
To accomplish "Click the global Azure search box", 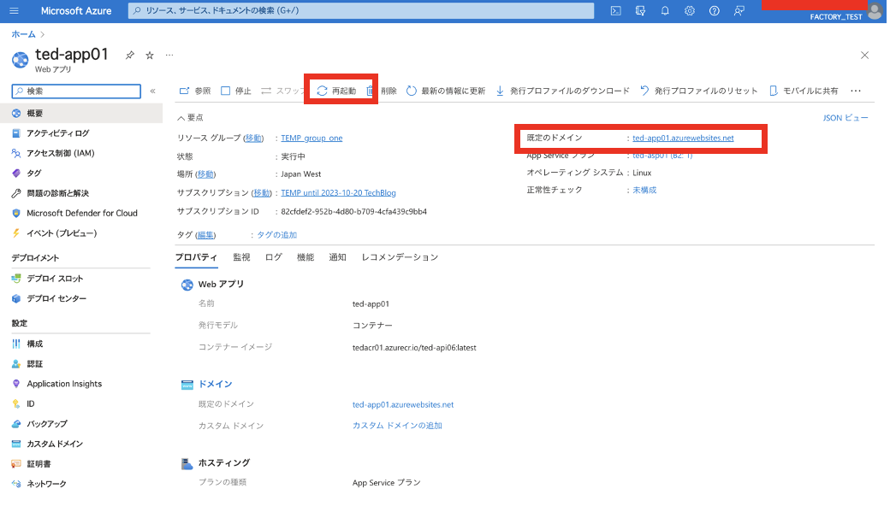I will coord(361,11).
